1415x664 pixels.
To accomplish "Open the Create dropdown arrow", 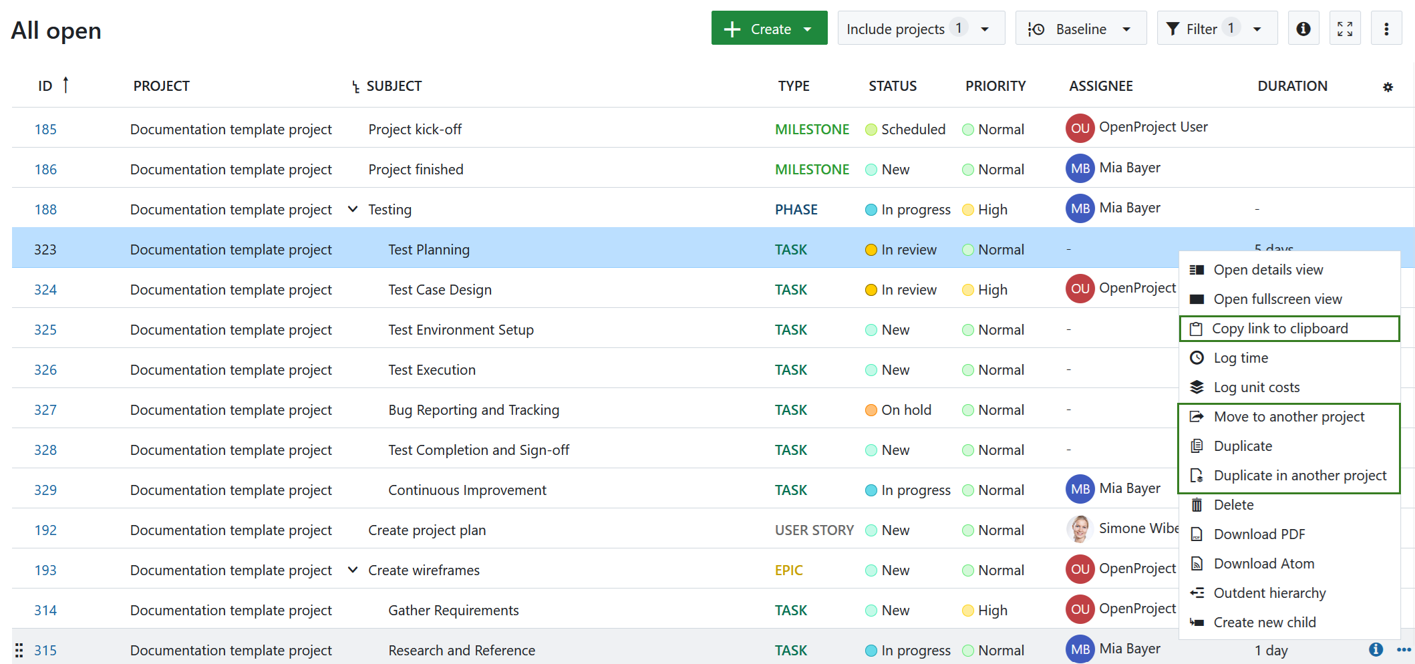I will point(808,28).
